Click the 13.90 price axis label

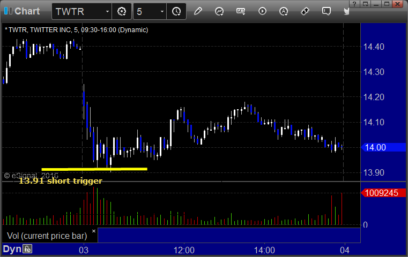point(374,172)
